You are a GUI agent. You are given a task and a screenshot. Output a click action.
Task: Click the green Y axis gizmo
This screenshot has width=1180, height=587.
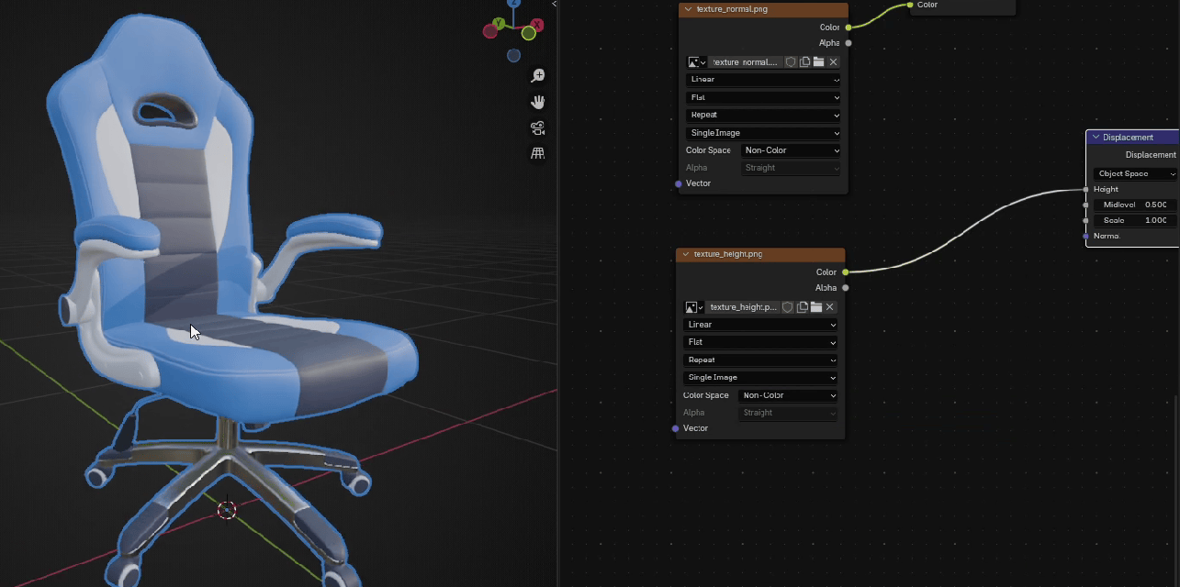click(500, 23)
